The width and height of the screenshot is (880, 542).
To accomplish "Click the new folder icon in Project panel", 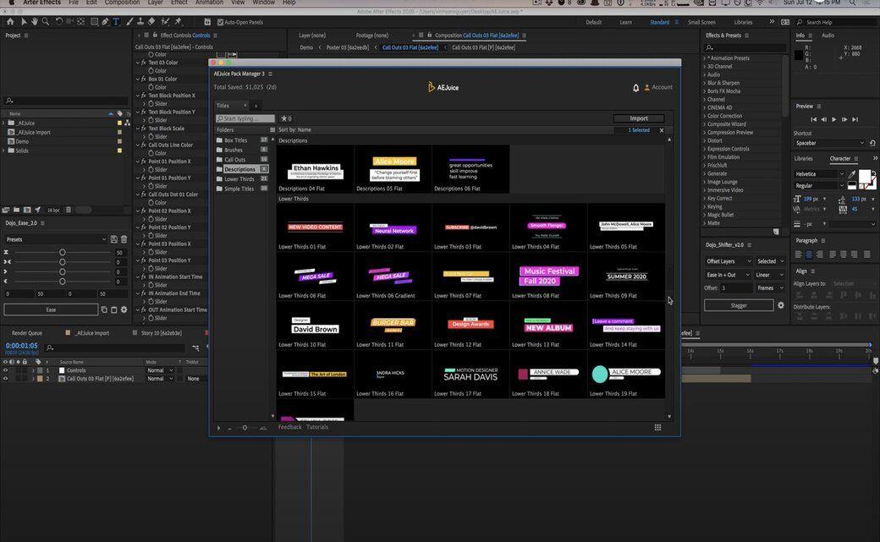I will 16,210.
